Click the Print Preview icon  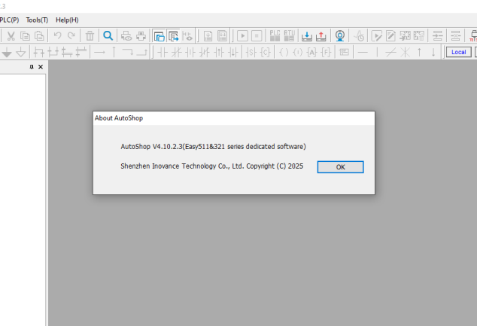126,36
